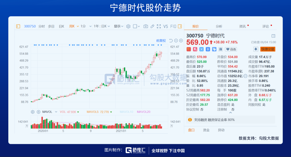Zoom out the chart with minus circle
This screenshot has height=157, width=291.
coord(176,41)
